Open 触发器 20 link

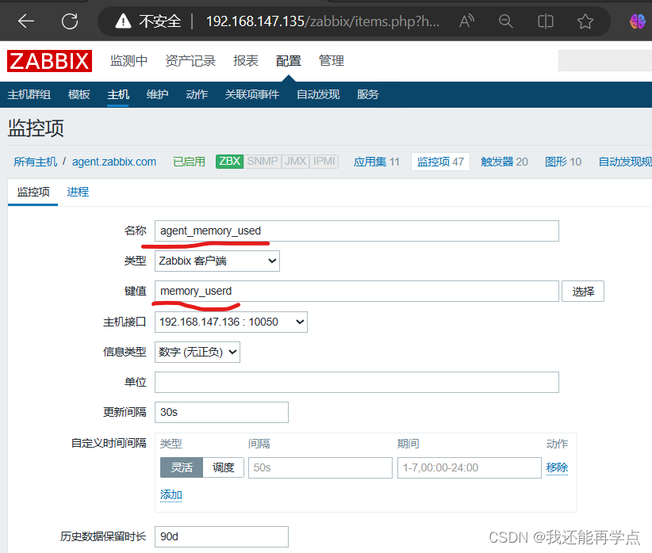[x=504, y=162]
